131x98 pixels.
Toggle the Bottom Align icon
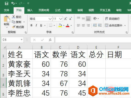[x=88, y=19]
